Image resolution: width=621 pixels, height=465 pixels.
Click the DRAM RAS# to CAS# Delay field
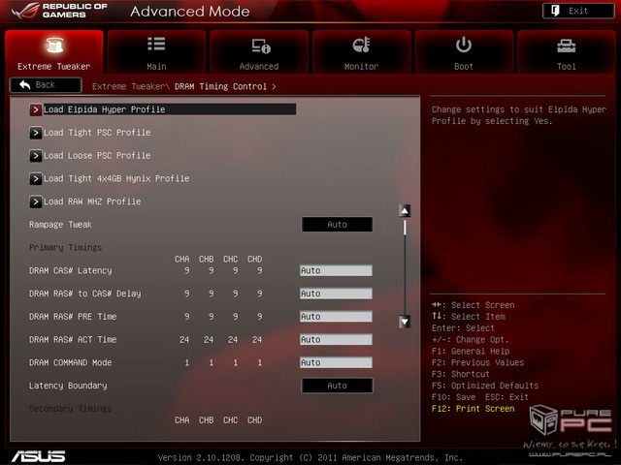[336, 294]
